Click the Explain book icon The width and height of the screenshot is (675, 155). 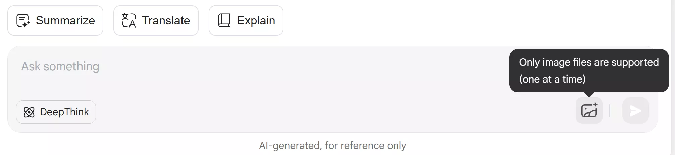[x=224, y=20]
